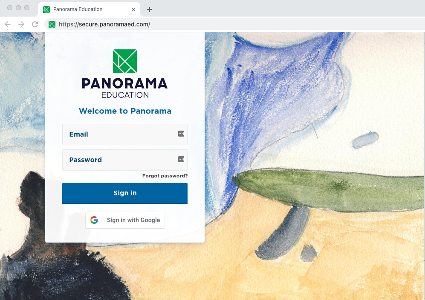
Task: Focus the Email input field
Action: [x=125, y=134]
